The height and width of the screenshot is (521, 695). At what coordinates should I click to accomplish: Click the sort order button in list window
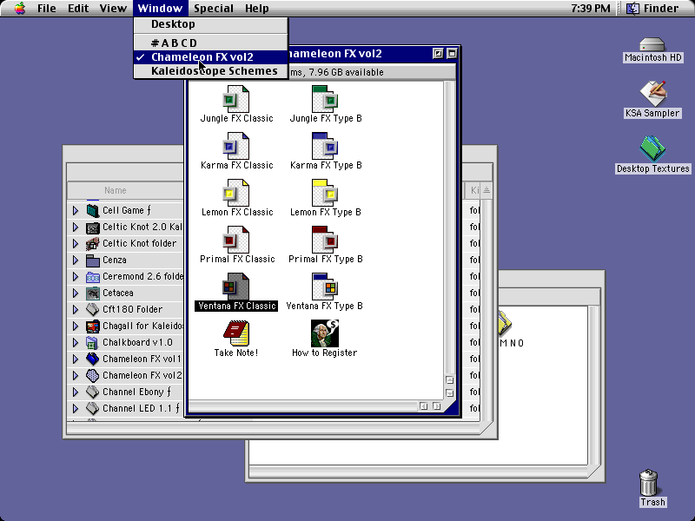click(x=486, y=190)
